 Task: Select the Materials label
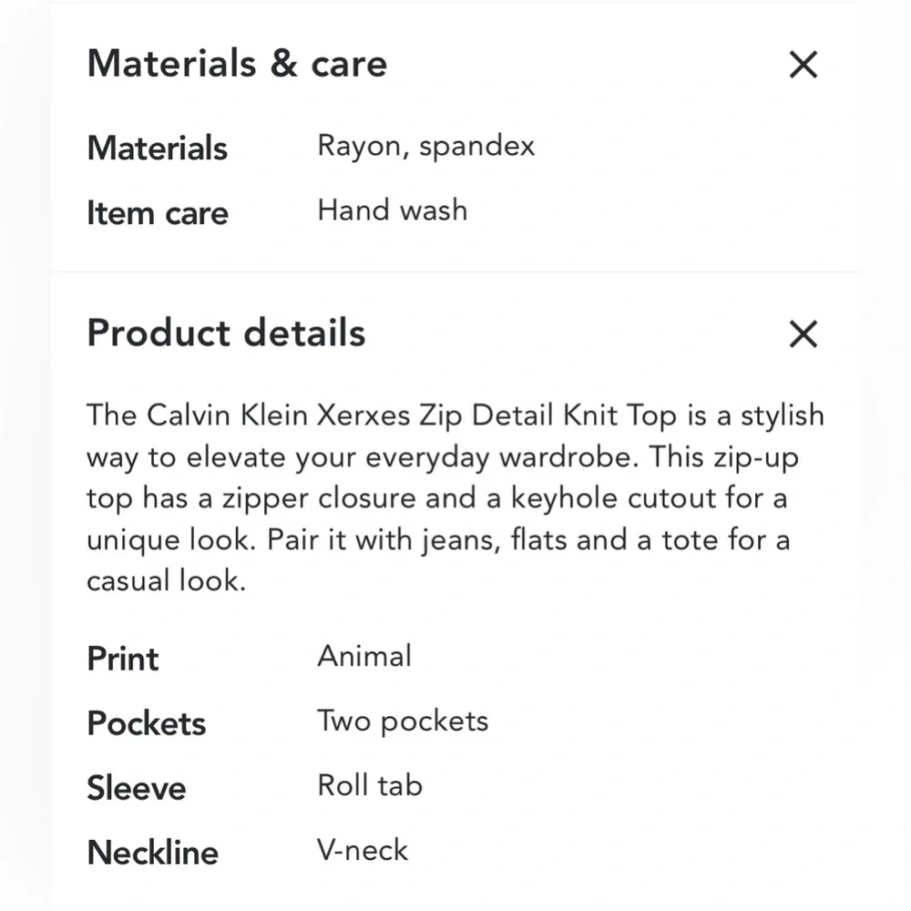tap(157, 148)
